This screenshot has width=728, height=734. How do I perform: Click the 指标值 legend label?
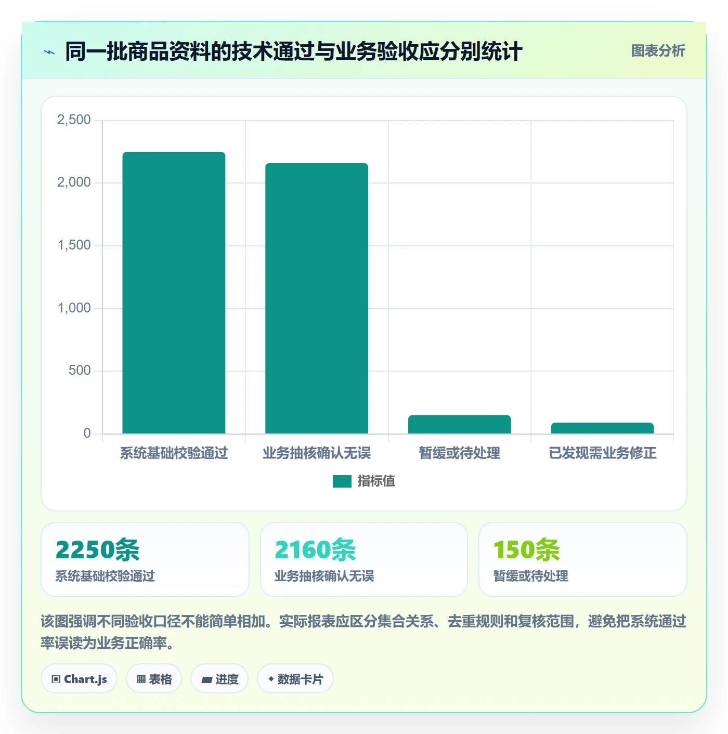[x=376, y=481]
